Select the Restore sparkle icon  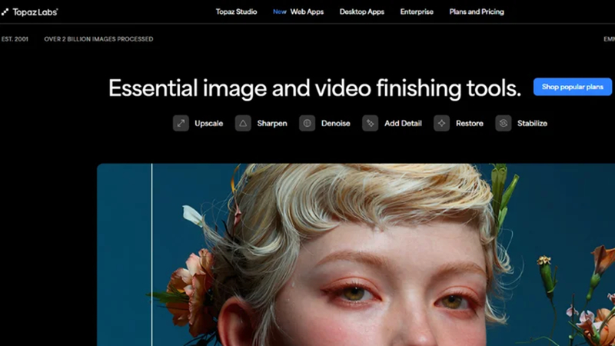coord(441,123)
